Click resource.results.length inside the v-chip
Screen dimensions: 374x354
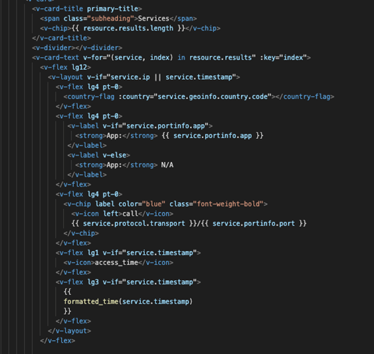click(128, 29)
